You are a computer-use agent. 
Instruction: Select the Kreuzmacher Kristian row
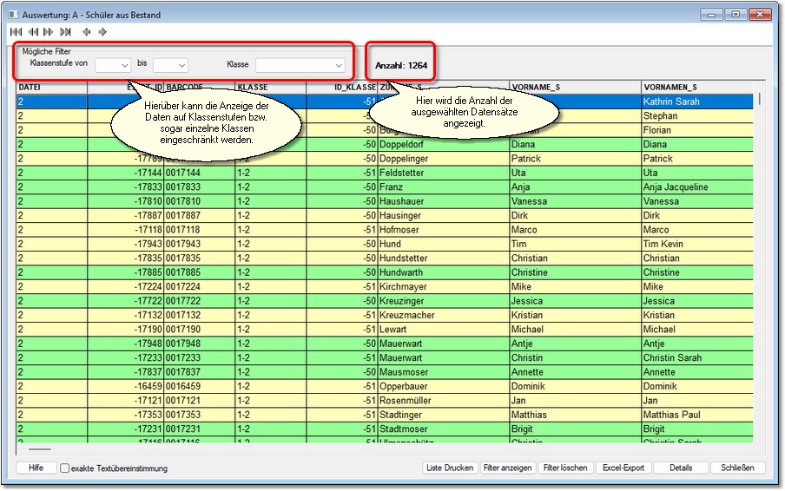coord(434,316)
